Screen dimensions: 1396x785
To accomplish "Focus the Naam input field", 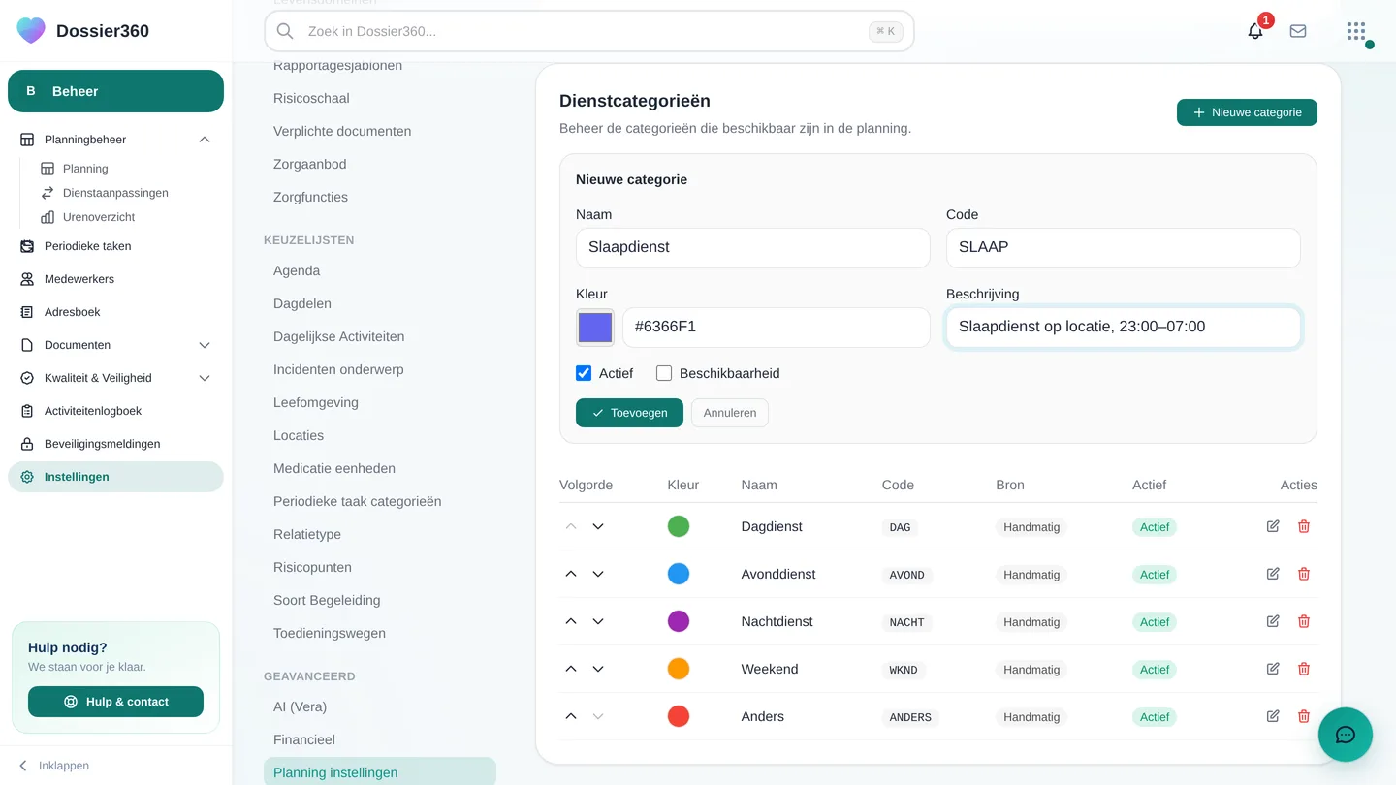I will pos(753,248).
